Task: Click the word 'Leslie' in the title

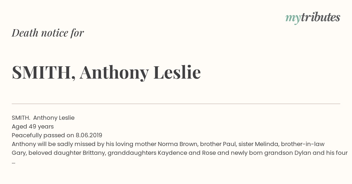Action: click(177, 72)
